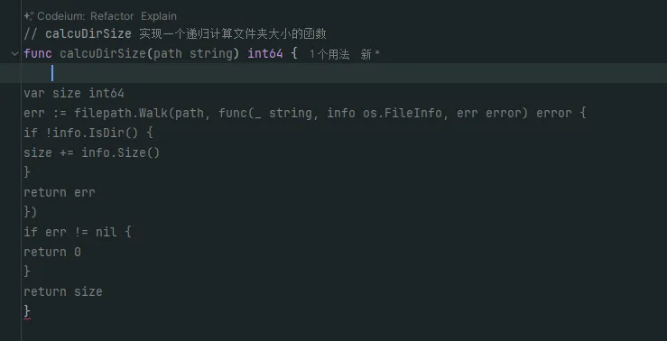Click the Codeium sparkle icon
The width and height of the screenshot is (667, 341).
coord(29,16)
